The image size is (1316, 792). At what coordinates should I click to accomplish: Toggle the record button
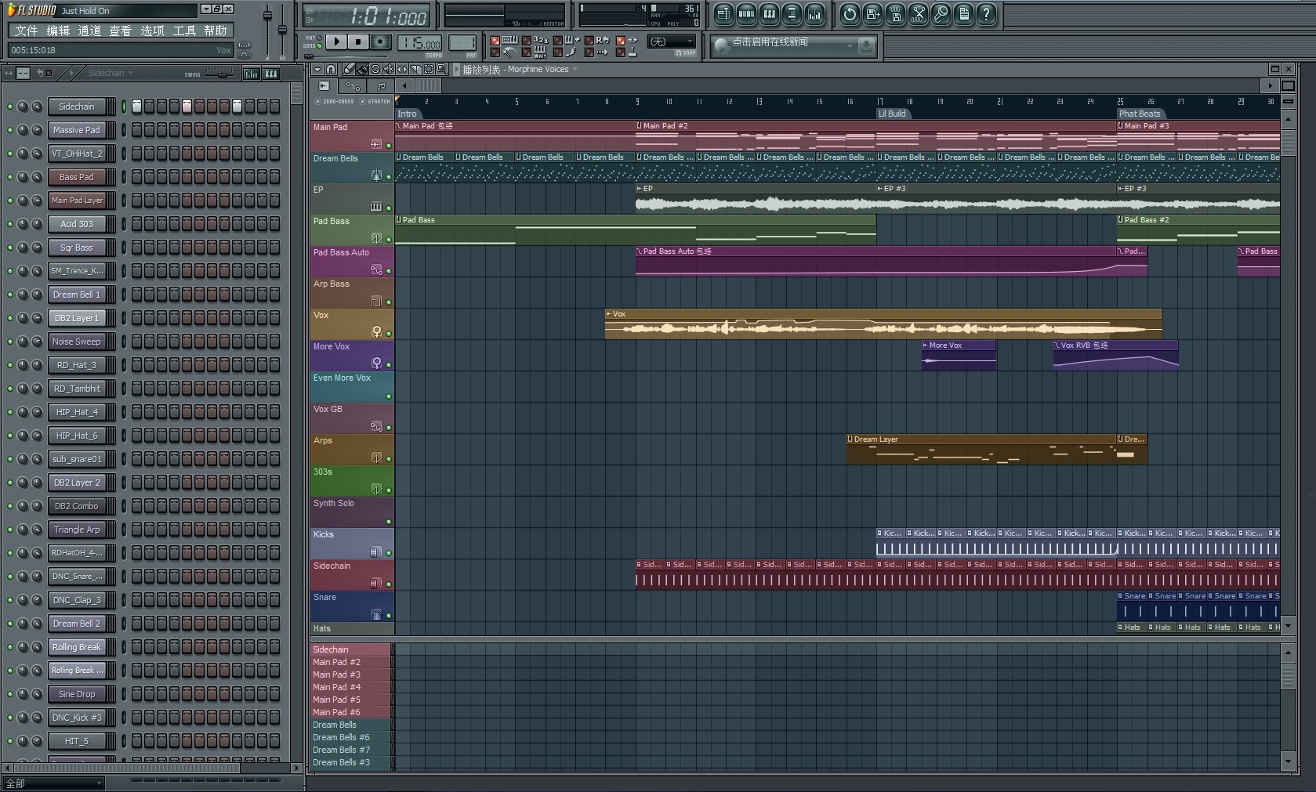point(380,42)
